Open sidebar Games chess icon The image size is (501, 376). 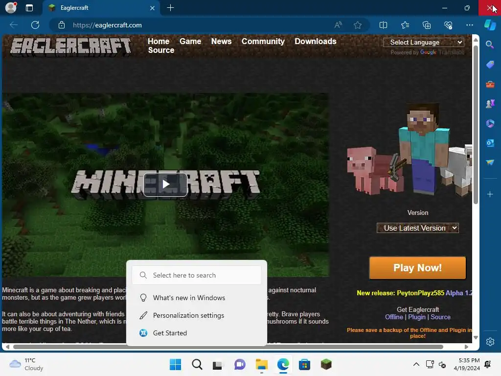pos(490,104)
